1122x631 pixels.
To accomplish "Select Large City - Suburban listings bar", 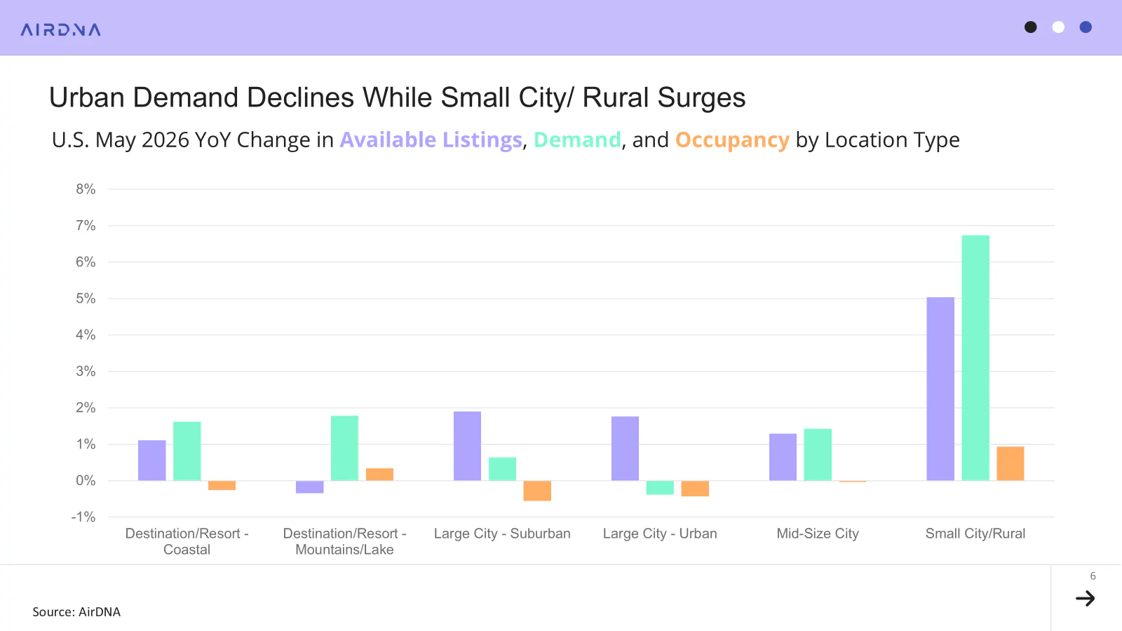I will 467,446.
